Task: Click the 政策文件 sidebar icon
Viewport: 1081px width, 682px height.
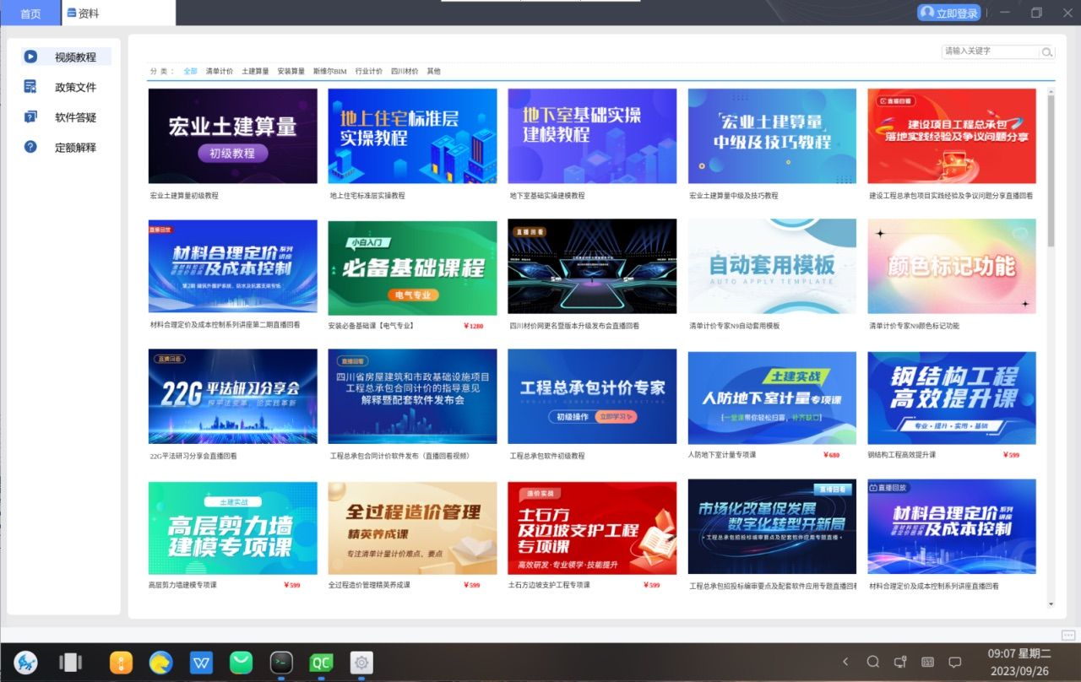Action: coord(30,87)
